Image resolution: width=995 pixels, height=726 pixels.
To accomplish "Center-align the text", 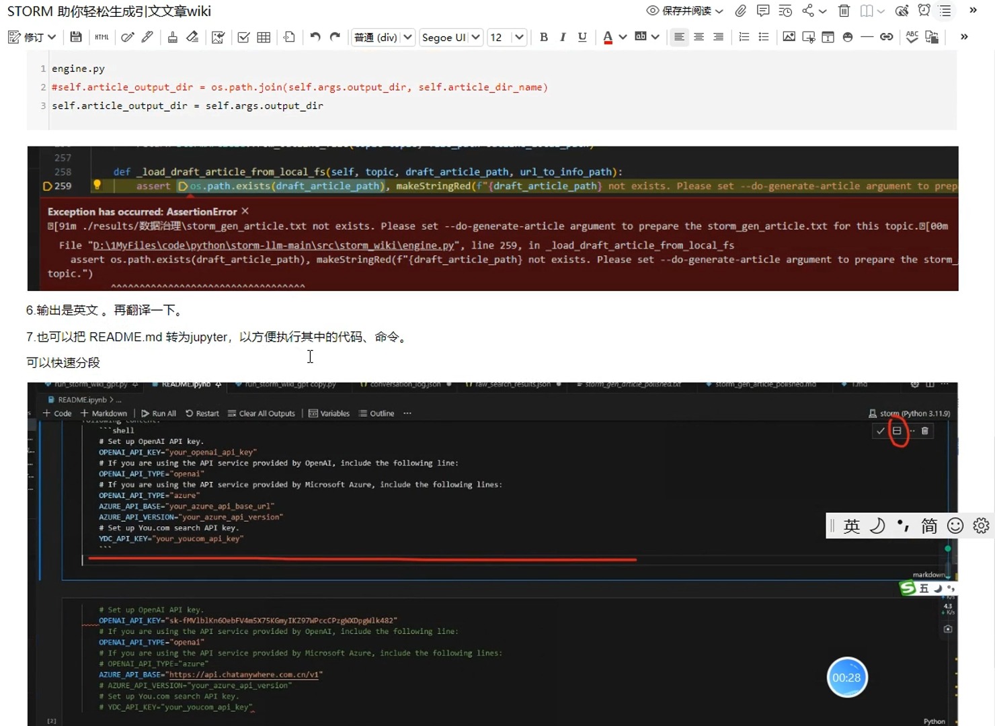I will [699, 37].
